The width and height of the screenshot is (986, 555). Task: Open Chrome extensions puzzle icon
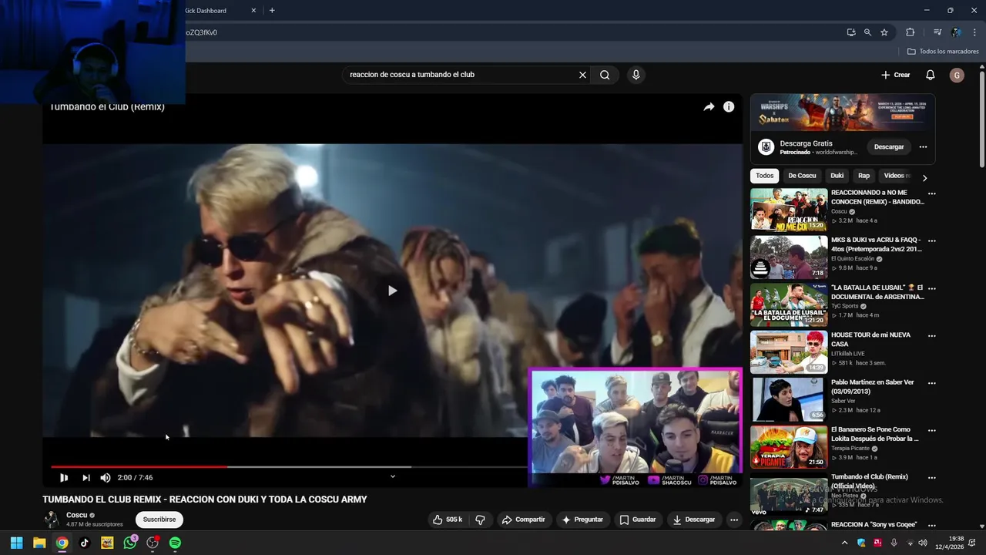click(x=910, y=32)
